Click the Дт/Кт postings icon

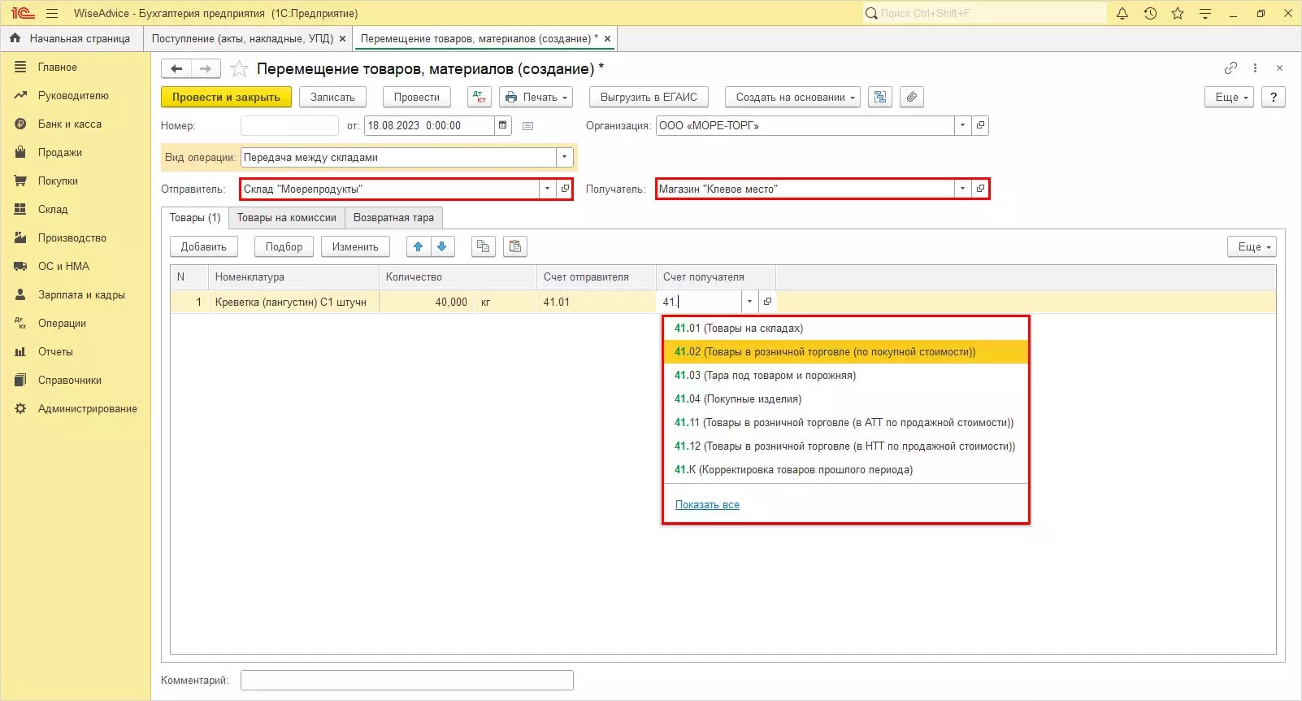pyautogui.click(x=480, y=97)
